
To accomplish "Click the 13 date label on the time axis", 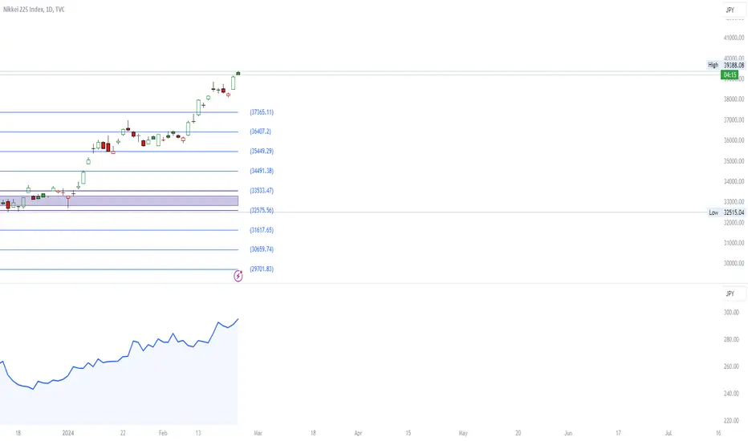I will click(198, 433).
